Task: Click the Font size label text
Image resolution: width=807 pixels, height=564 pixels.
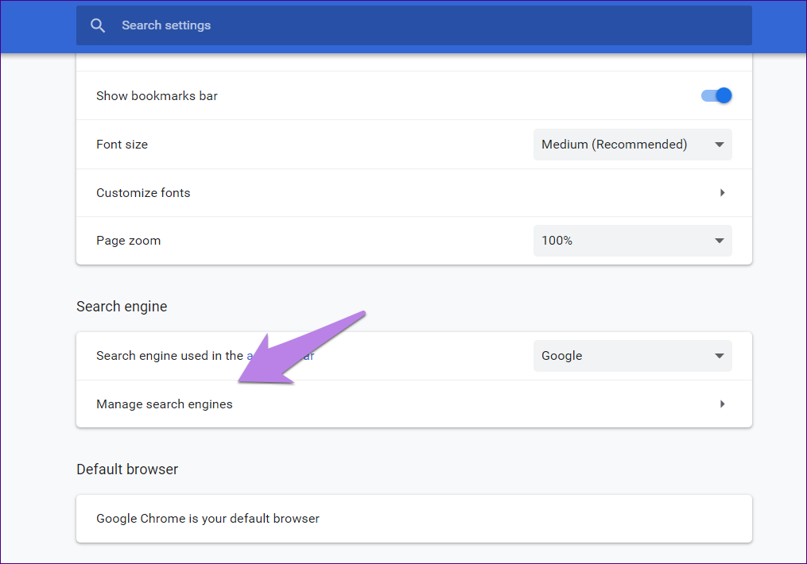Action: click(x=122, y=145)
